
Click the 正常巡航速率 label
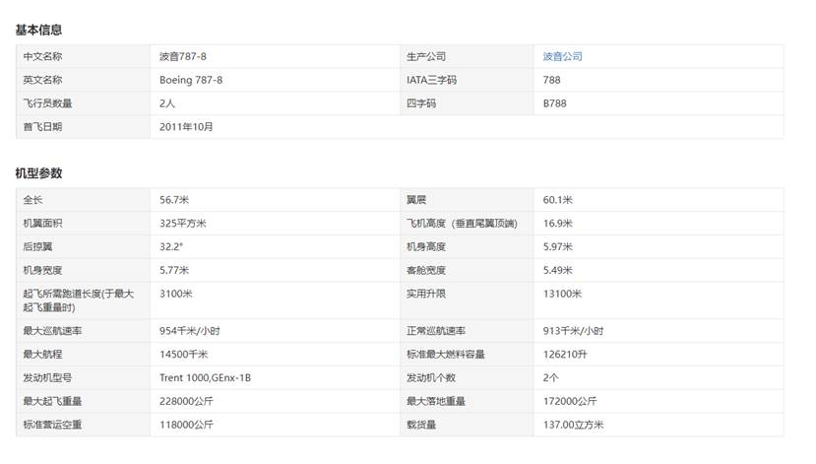point(436,331)
